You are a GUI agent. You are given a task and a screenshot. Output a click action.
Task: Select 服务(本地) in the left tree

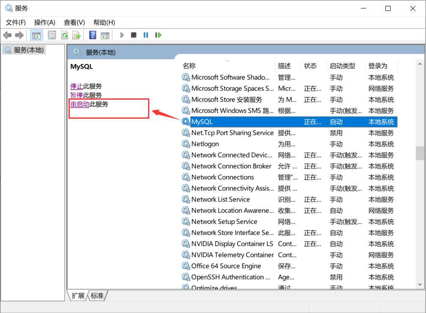[24, 50]
